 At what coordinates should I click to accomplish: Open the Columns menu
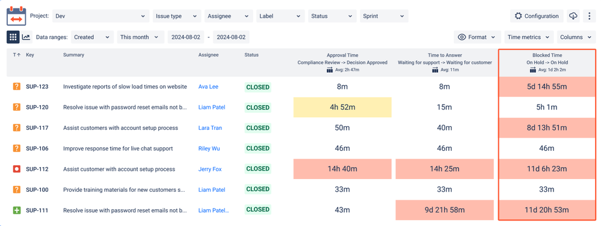[x=576, y=37]
